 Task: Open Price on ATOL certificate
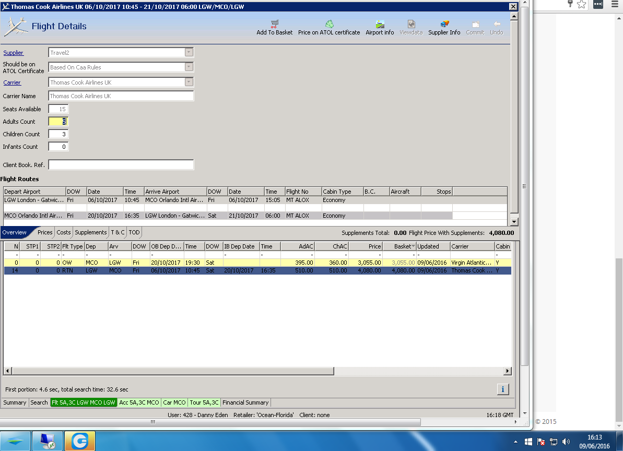coord(329,28)
